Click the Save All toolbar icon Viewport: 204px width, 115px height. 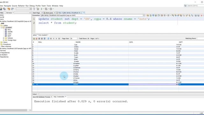tap(4, 9)
